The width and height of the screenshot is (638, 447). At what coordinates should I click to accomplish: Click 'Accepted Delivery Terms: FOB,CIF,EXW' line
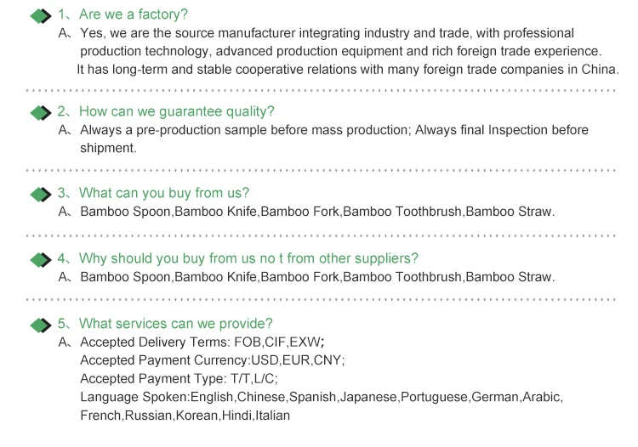202,342
